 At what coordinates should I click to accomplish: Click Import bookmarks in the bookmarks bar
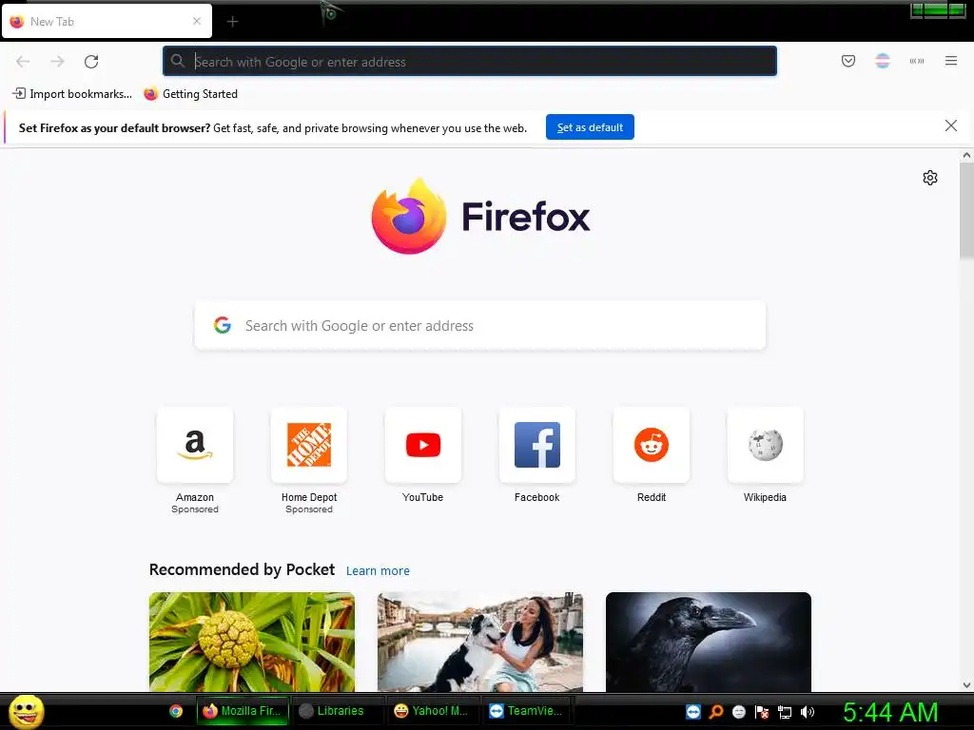(x=72, y=94)
